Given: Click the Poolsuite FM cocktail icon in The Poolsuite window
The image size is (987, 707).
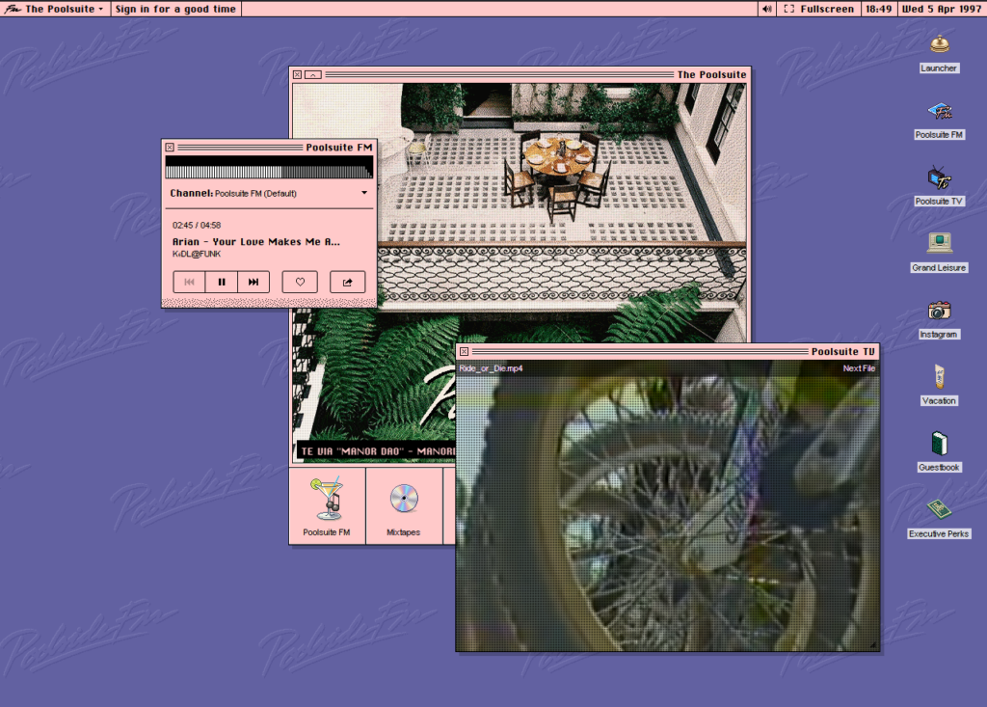Looking at the screenshot, I should [327, 506].
